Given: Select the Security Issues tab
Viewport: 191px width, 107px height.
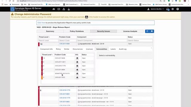Looking at the screenshot, I should coord(104,31).
